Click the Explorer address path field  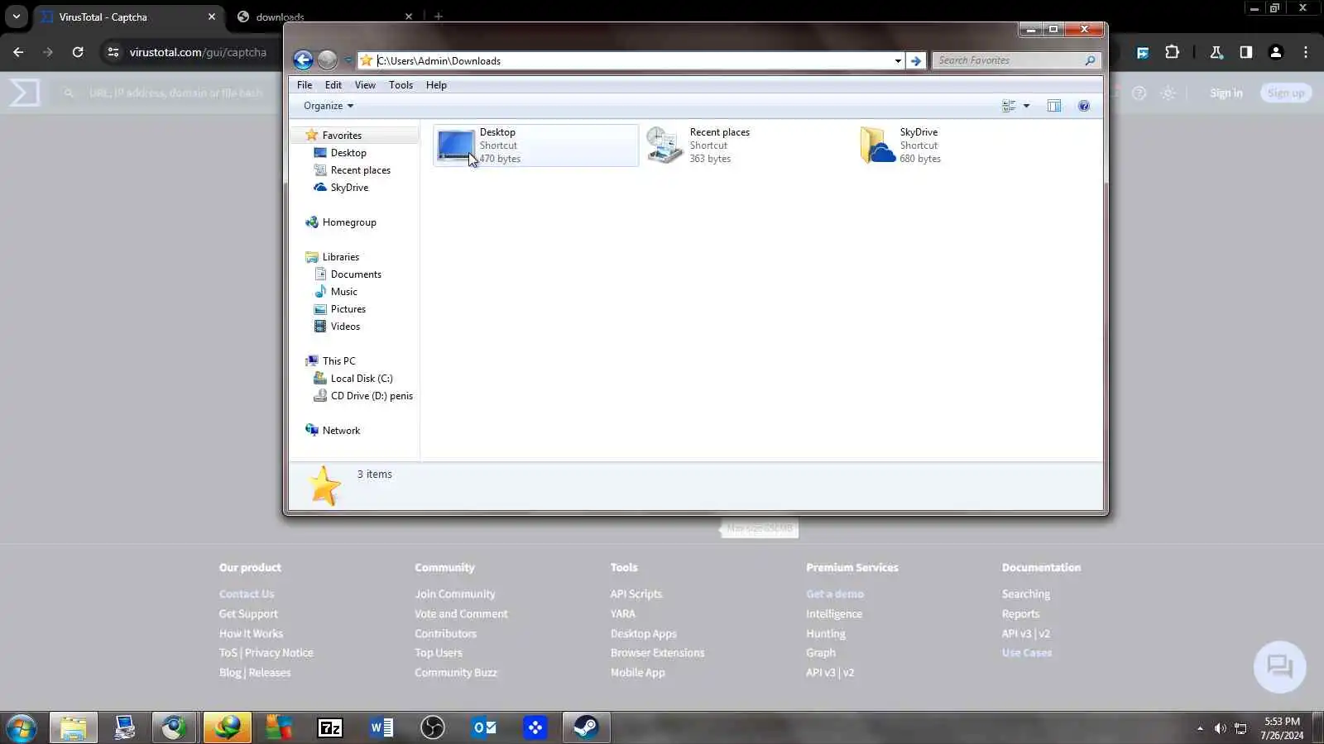coord(633,60)
